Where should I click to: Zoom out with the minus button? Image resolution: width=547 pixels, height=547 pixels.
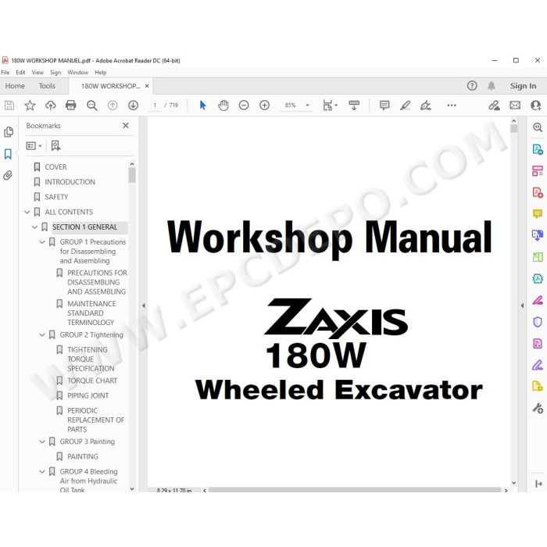pos(244,105)
